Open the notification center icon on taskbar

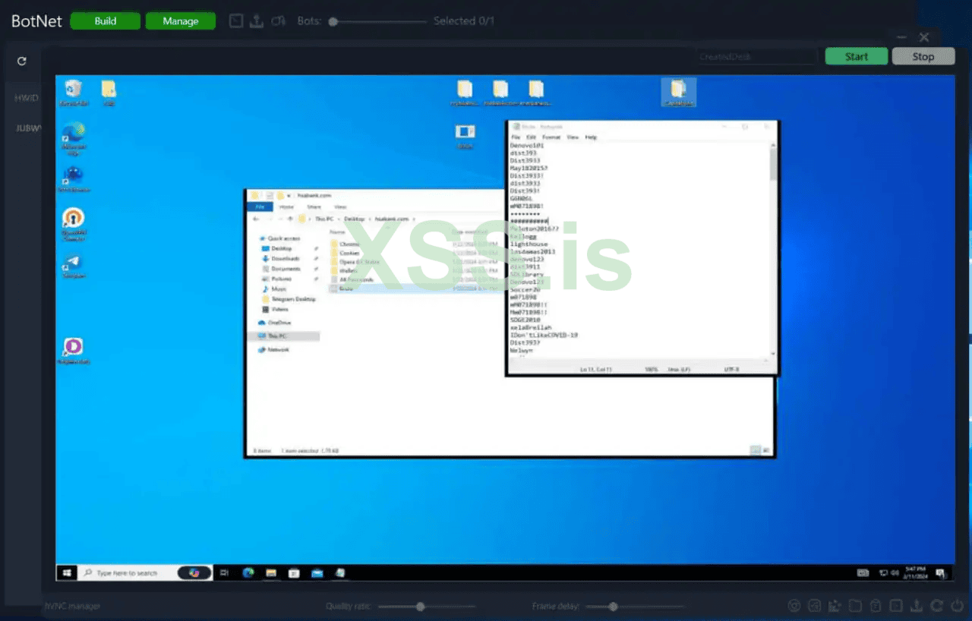[x=941, y=573]
